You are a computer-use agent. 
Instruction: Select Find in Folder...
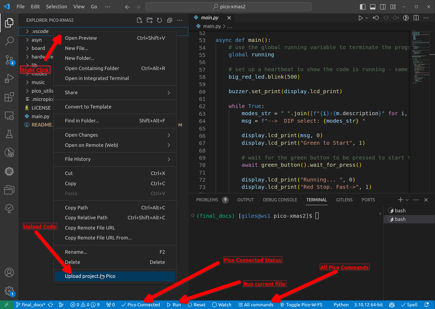115,121
